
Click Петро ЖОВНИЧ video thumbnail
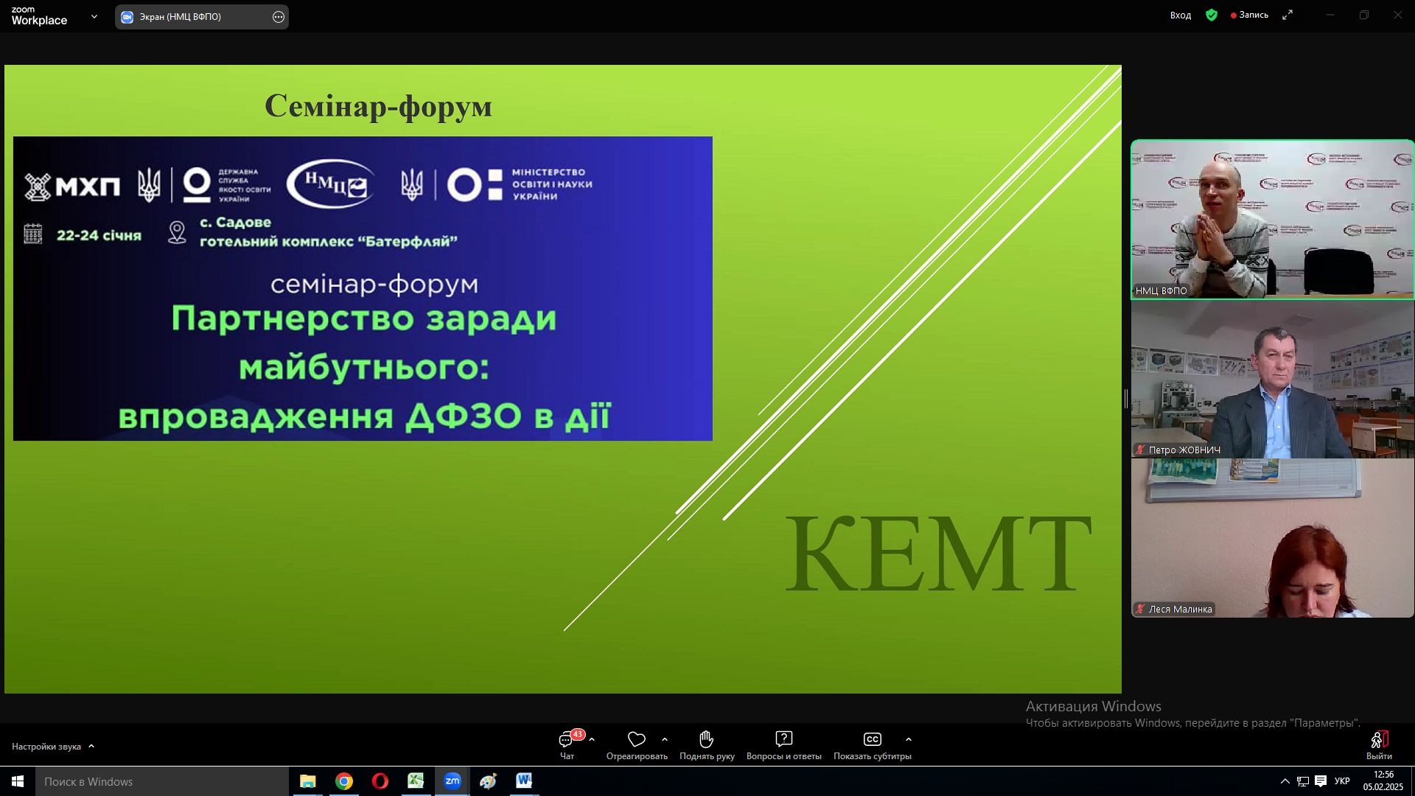[x=1272, y=380]
